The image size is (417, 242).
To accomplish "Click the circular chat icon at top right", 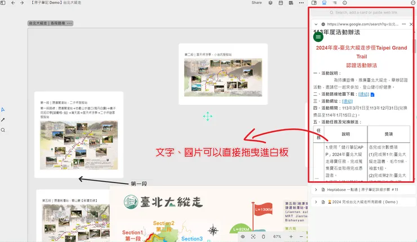I will (413, 3).
